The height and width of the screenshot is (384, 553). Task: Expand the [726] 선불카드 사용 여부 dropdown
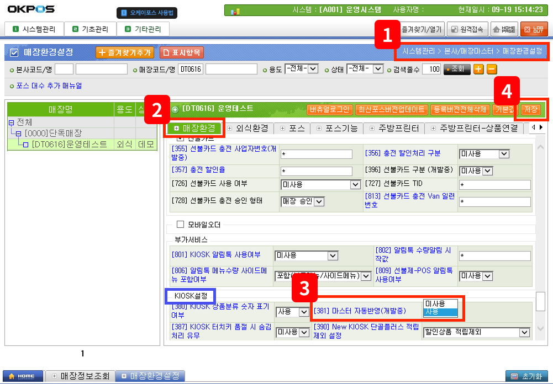320,185
